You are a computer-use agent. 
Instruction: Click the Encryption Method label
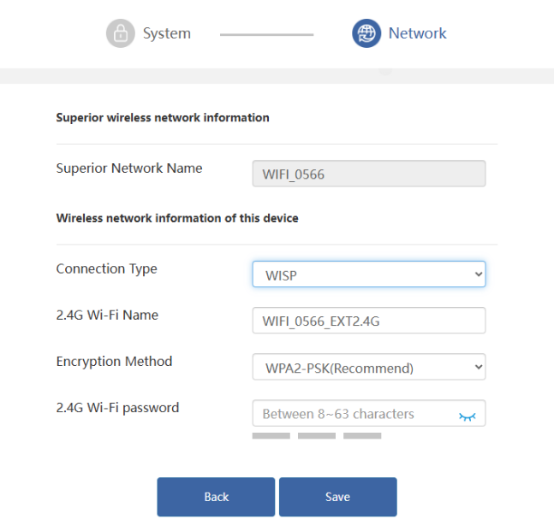[x=114, y=362]
